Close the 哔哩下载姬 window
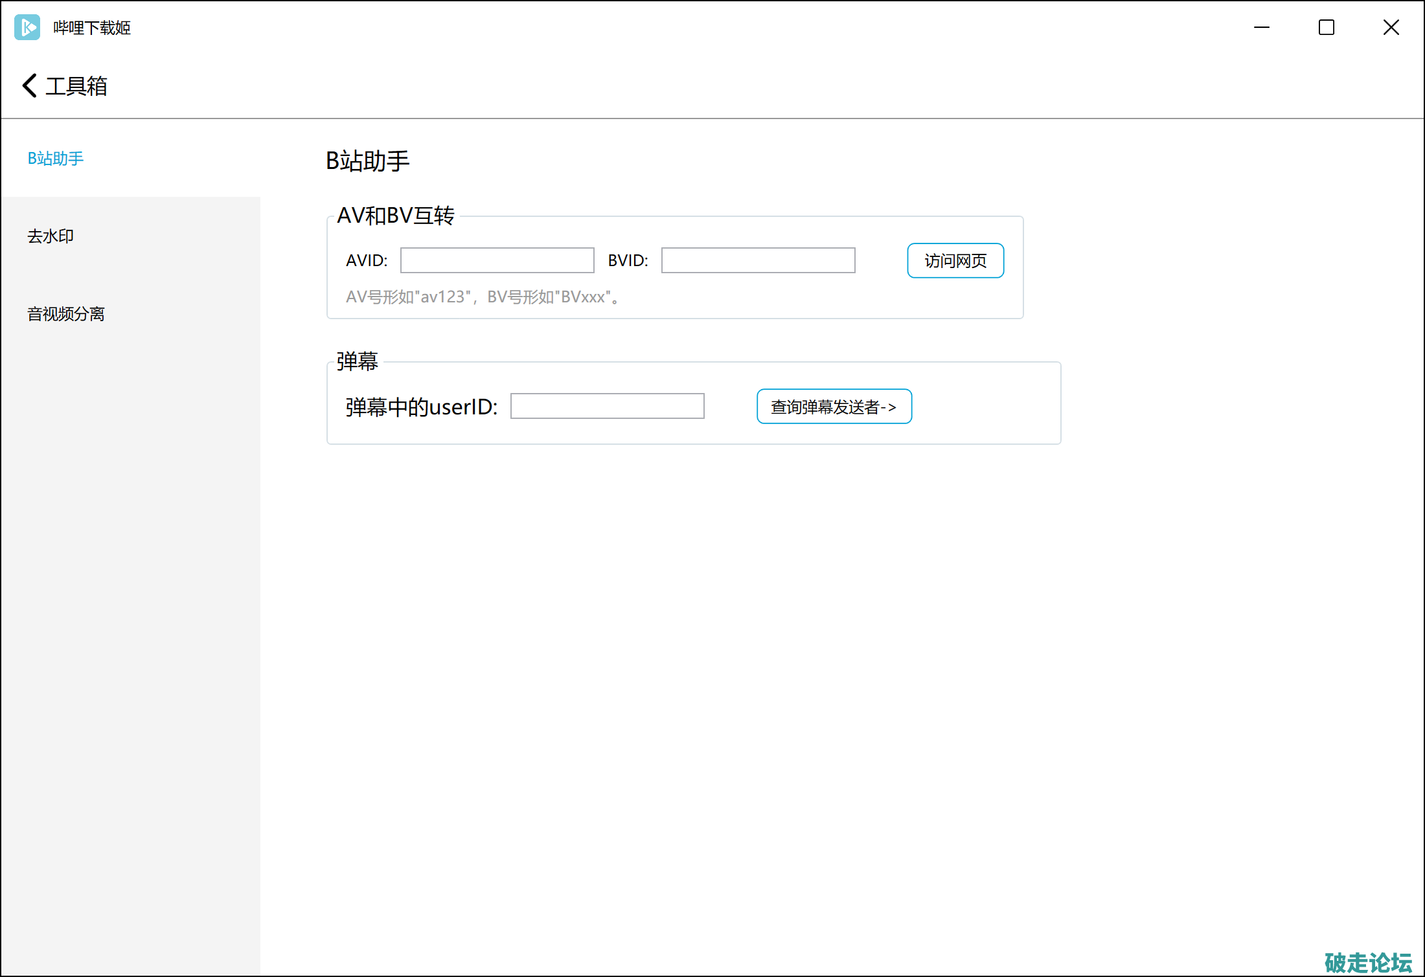This screenshot has width=1425, height=977. (1391, 27)
